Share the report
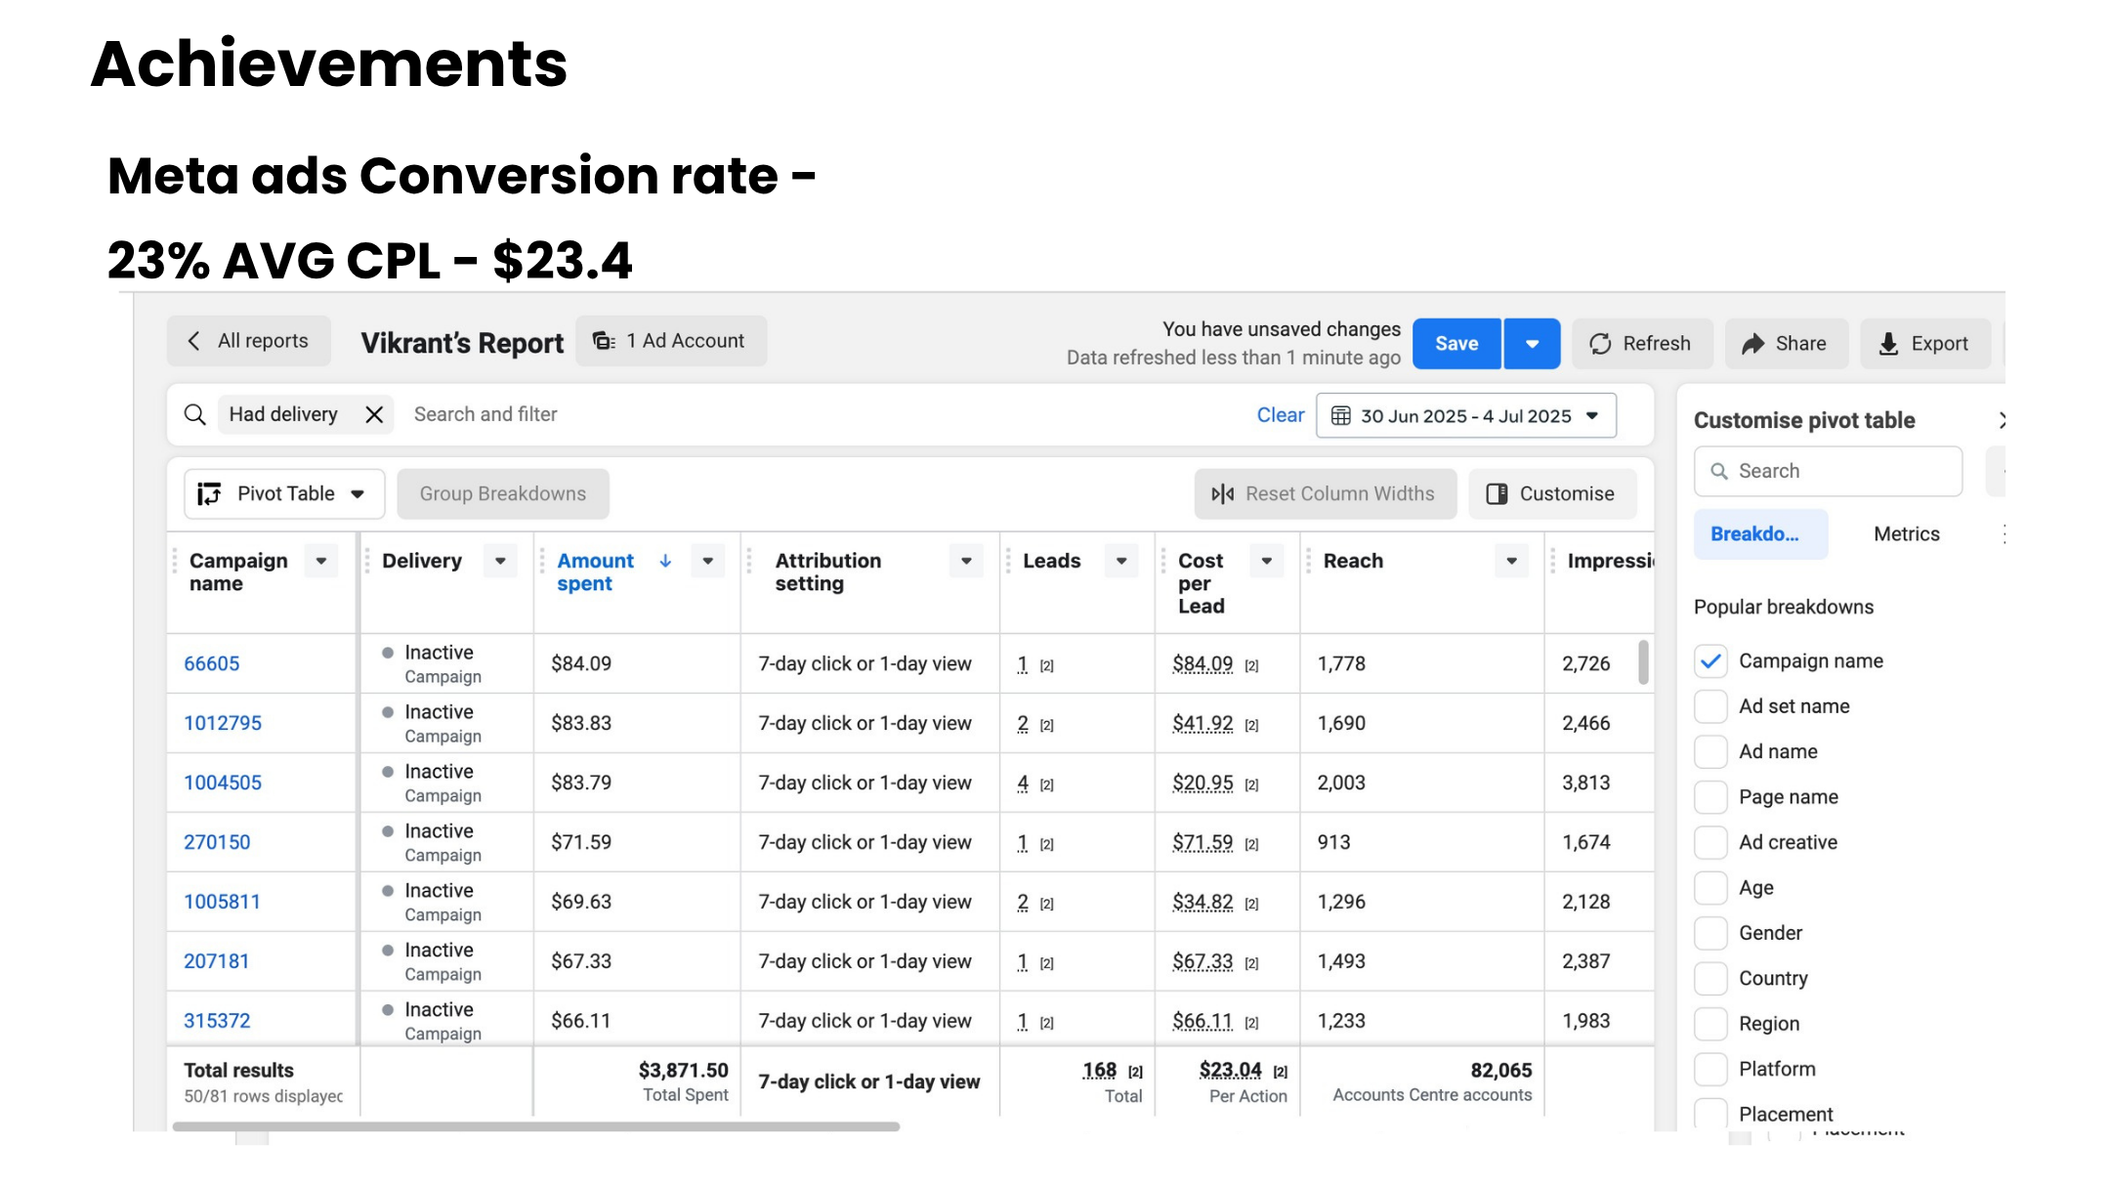2110x1187 pixels. [1785, 343]
